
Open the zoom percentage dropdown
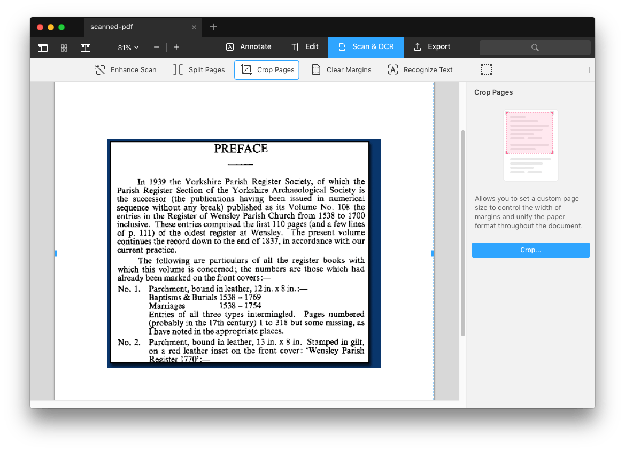tap(127, 48)
